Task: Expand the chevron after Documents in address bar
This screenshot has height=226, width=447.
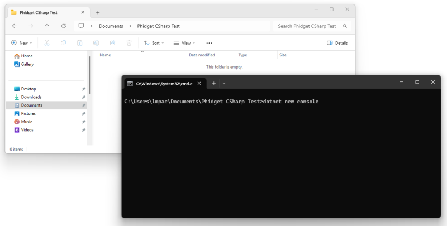Action: click(130, 26)
